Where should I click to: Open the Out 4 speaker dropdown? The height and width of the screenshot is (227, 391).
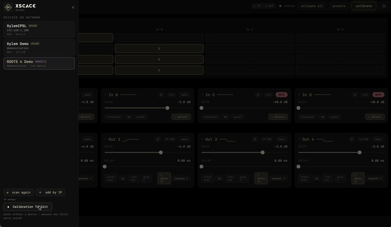pyautogui.click(x=375, y=178)
